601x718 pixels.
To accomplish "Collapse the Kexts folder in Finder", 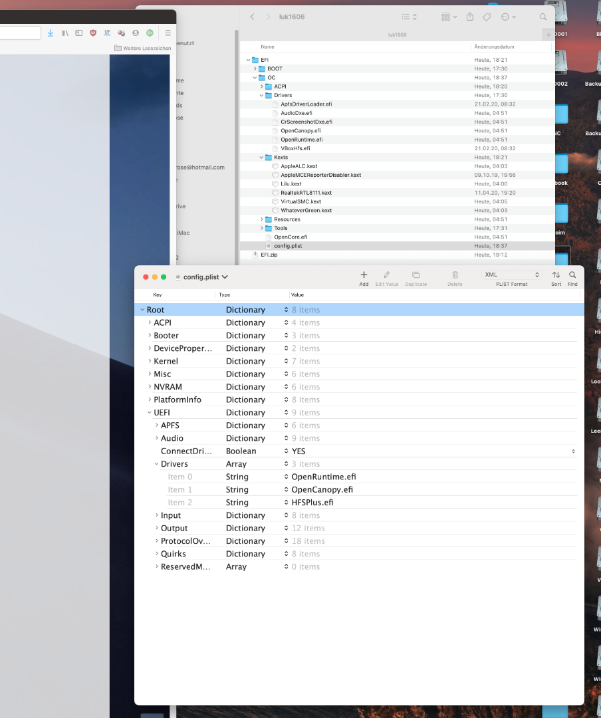I will coord(261,158).
